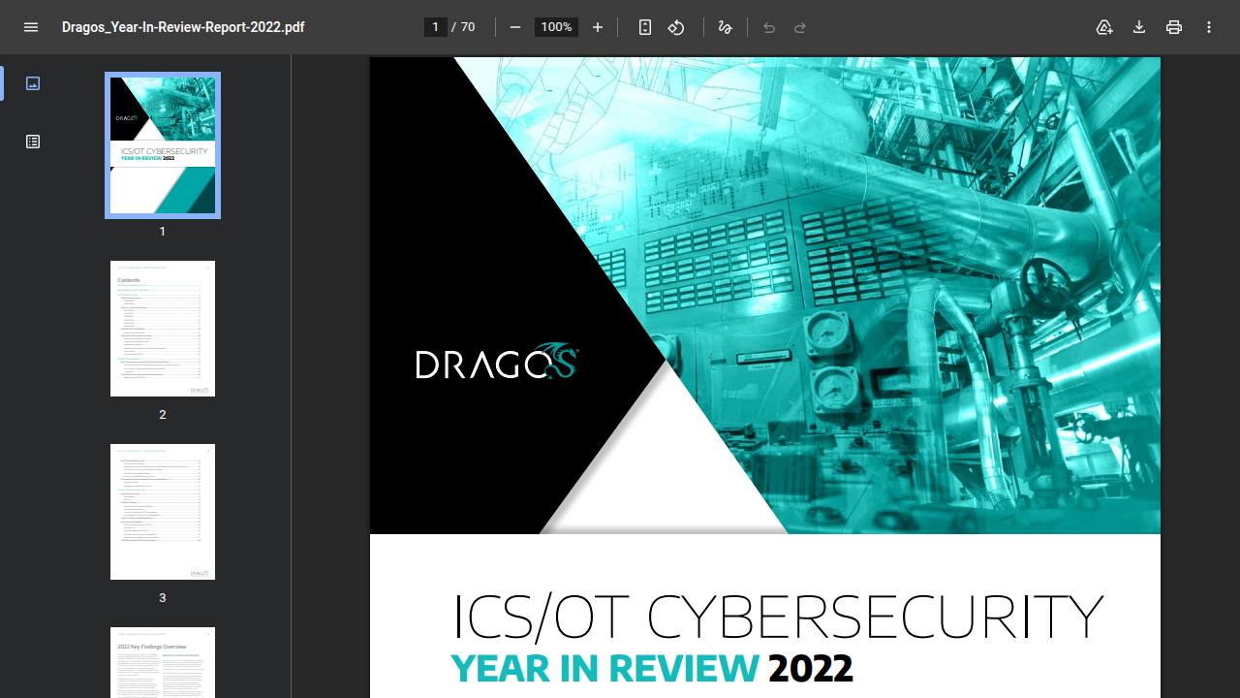Screen dimensions: 1240x698
Task: Click the file name Dragos_Year-In-Review-Report-2022.pdf
Action: [x=183, y=27]
